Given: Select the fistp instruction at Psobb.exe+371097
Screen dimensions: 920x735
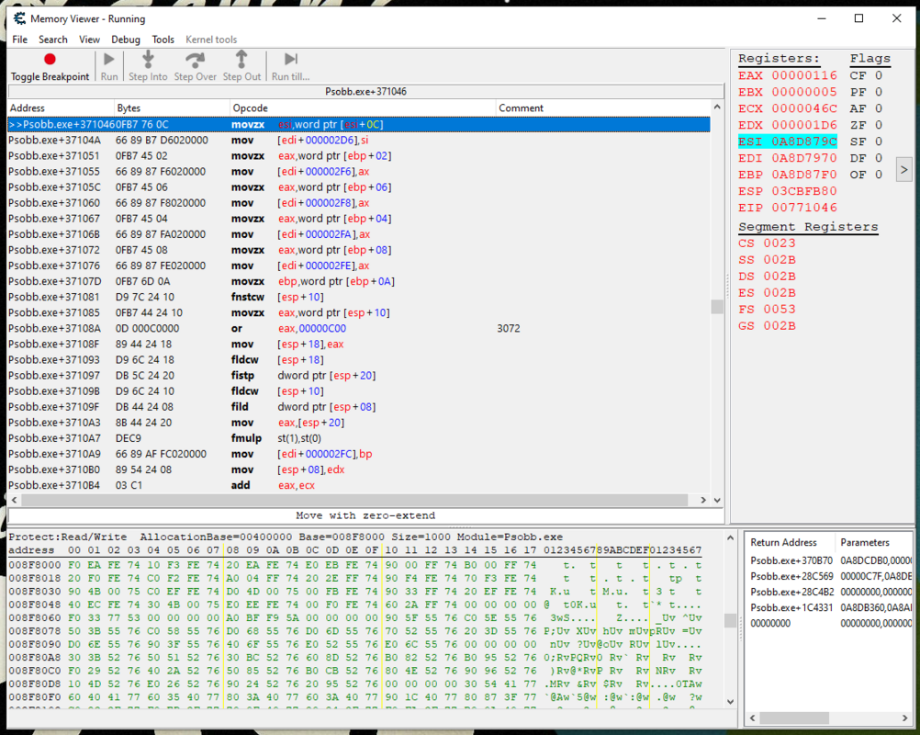Looking at the screenshot, I should click(358, 376).
